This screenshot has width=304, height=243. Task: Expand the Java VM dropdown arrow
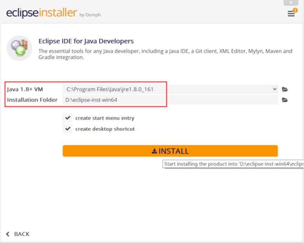pyautogui.click(x=275, y=89)
